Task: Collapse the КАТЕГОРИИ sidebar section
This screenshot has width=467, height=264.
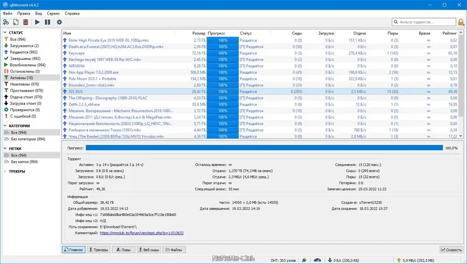Action: coord(5,126)
